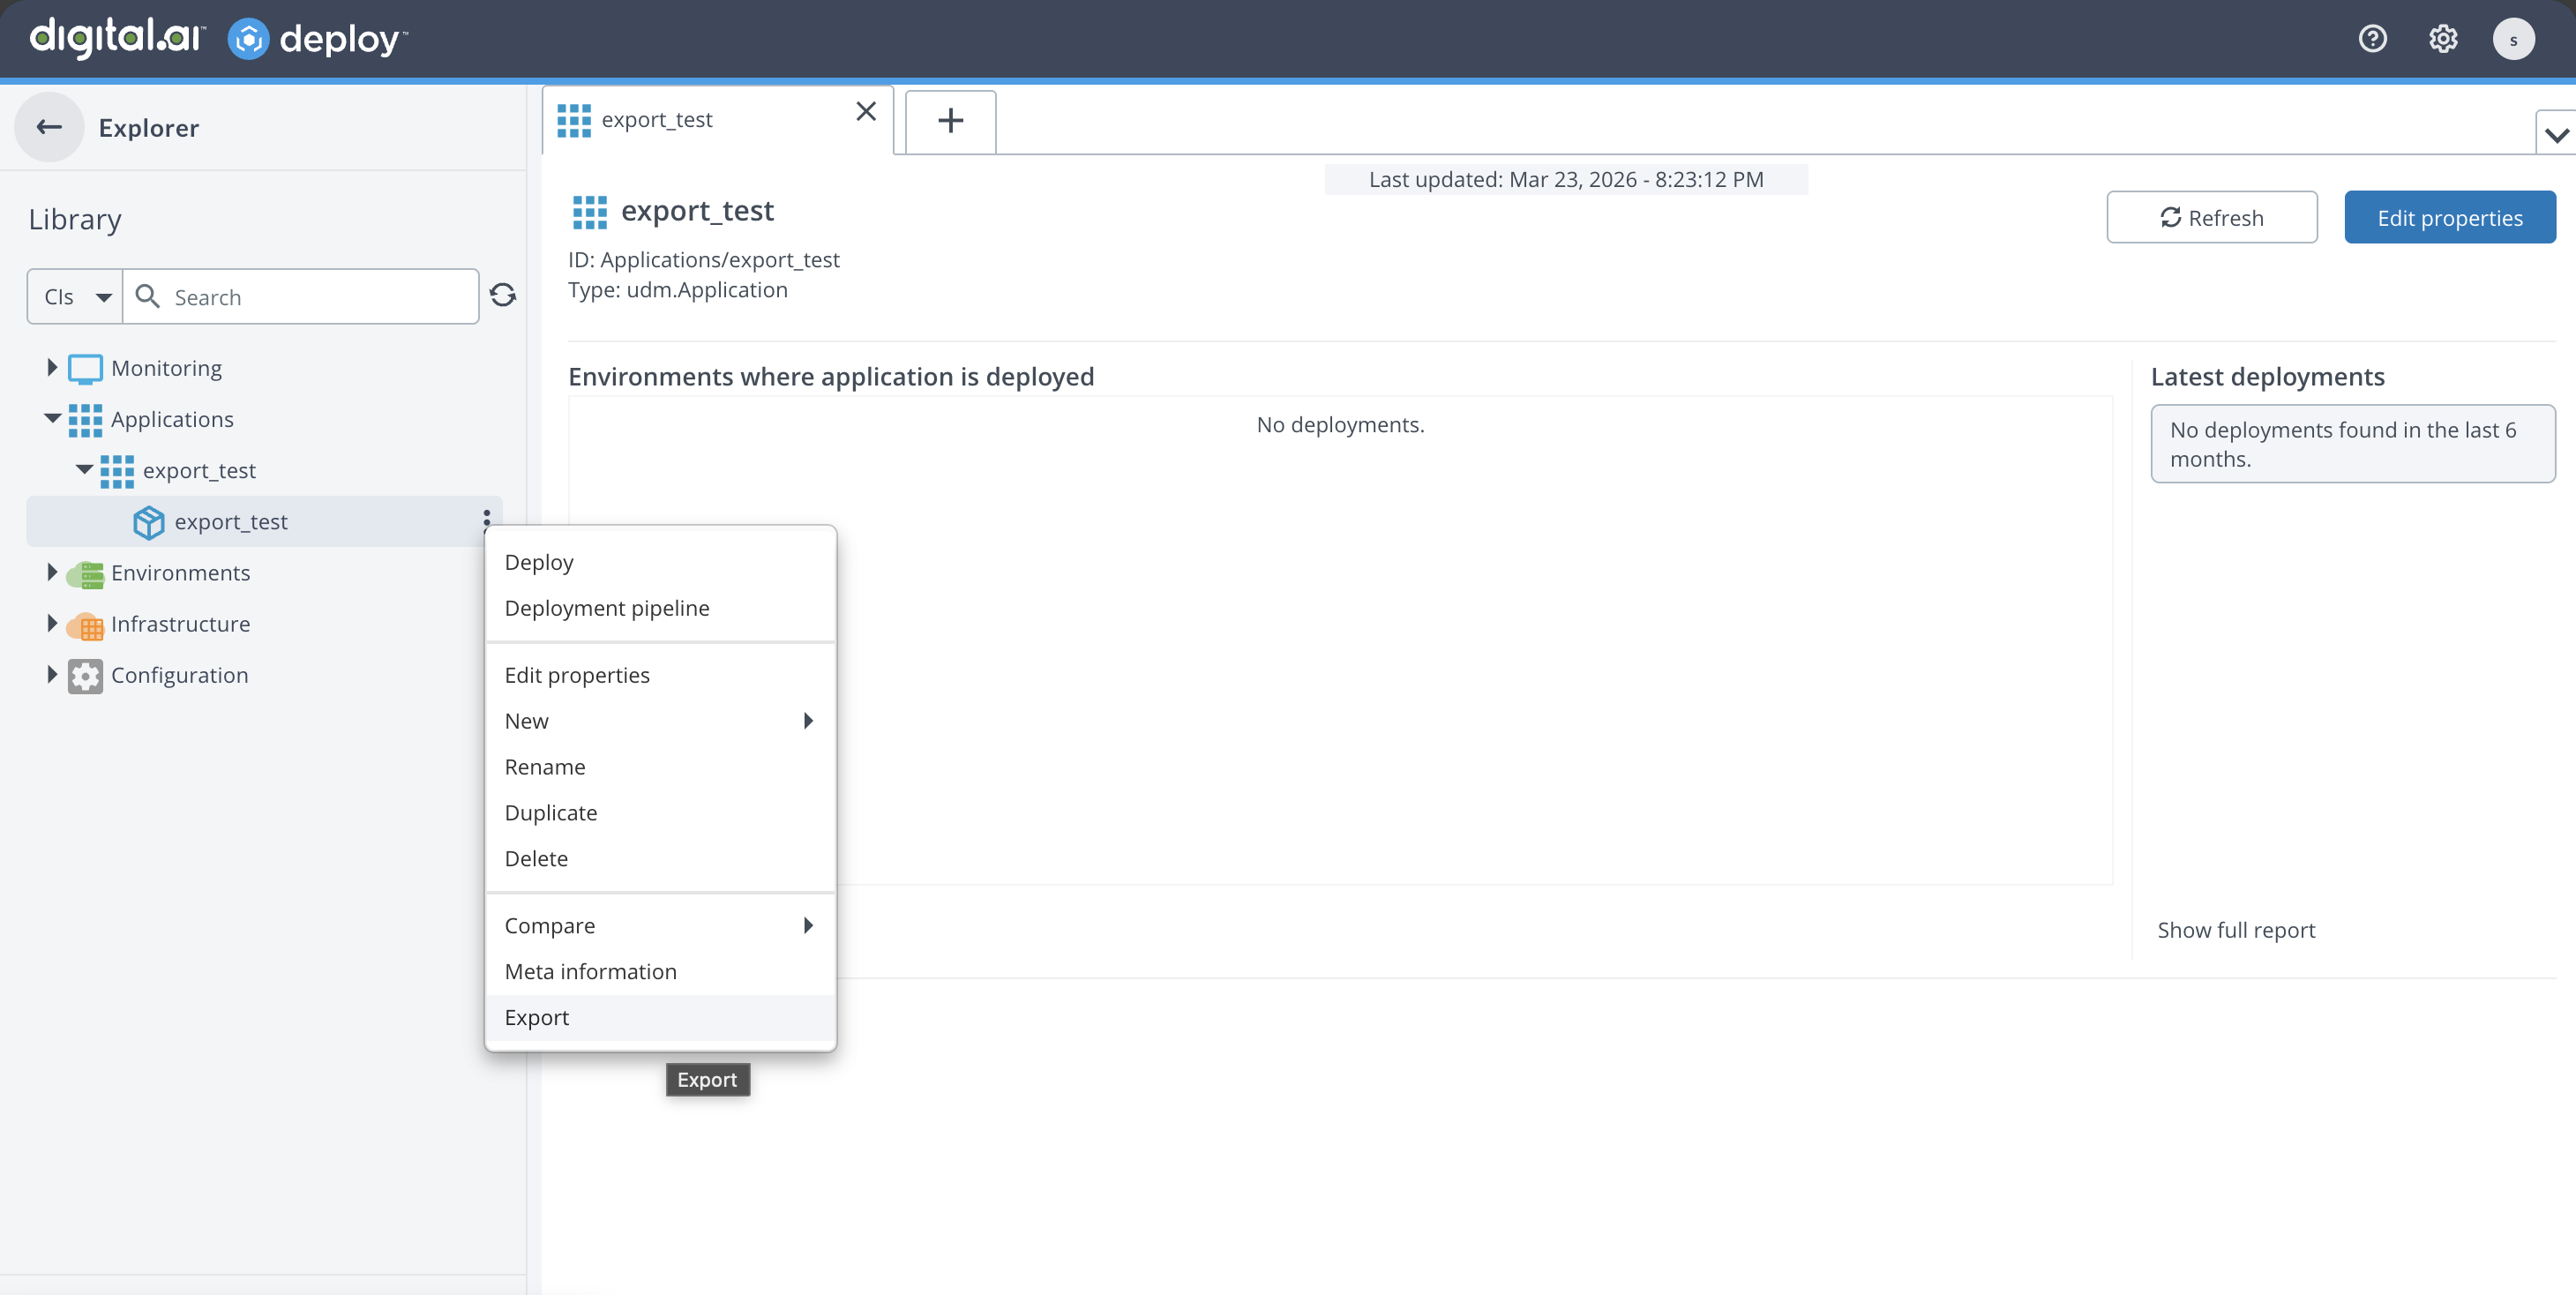Open the help question mark icon

[2372, 39]
